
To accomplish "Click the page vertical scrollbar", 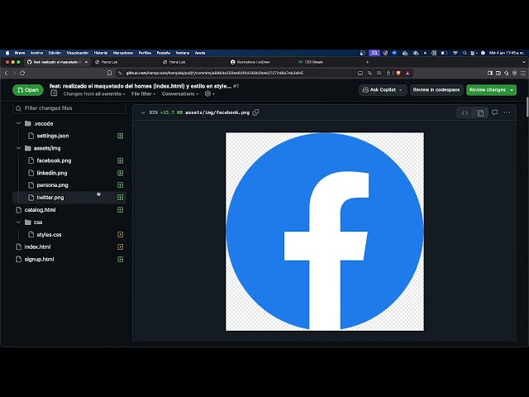I will pyautogui.click(x=527, y=108).
